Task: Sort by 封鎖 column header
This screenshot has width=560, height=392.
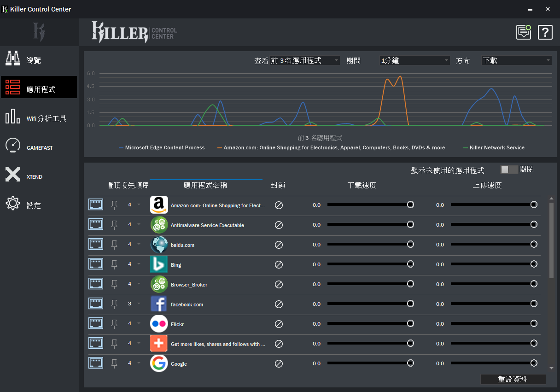Action: [x=278, y=185]
